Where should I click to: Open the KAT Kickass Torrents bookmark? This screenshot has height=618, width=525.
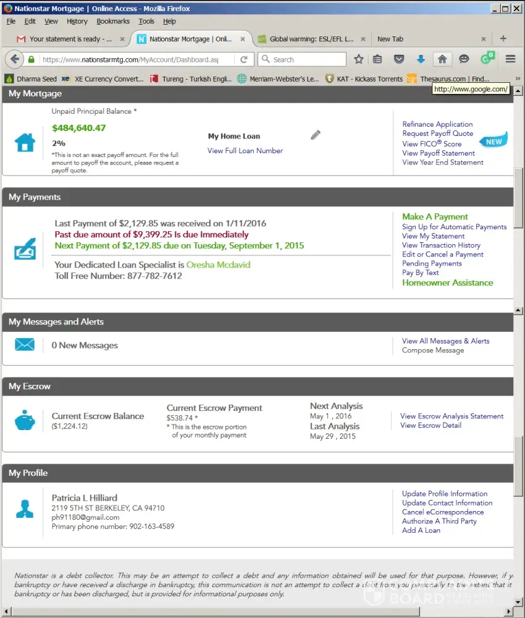coord(364,79)
